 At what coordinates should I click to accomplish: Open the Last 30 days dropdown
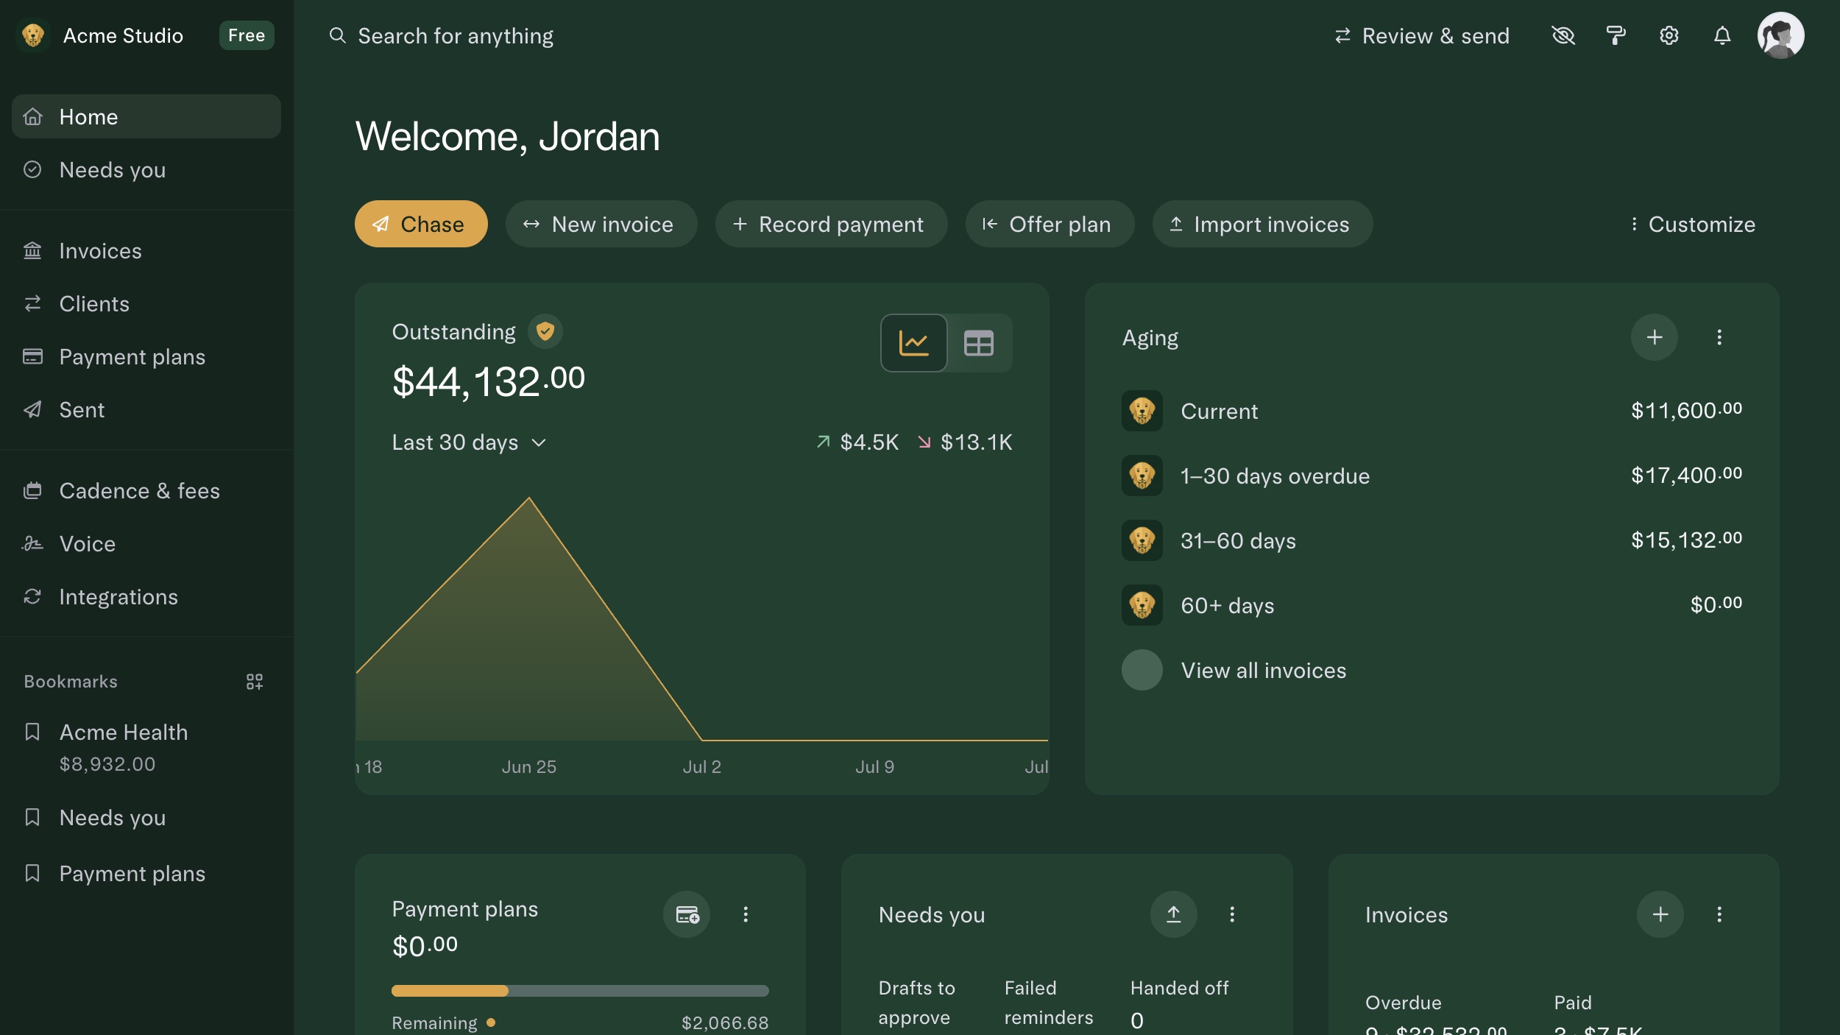469,442
